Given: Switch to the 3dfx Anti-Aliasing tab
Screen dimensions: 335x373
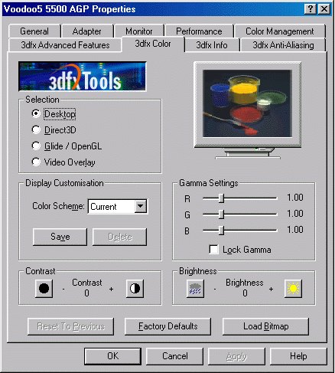Looking at the screenshot, I should [283, 45].
